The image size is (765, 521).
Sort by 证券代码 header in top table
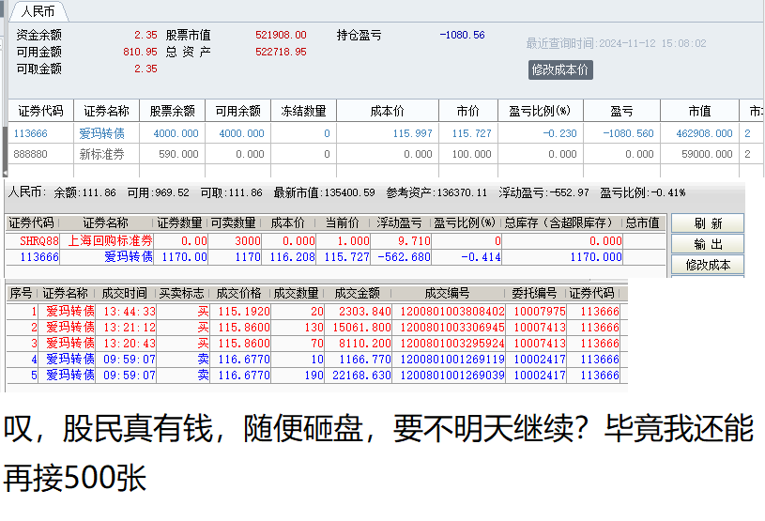click(41, 111)
